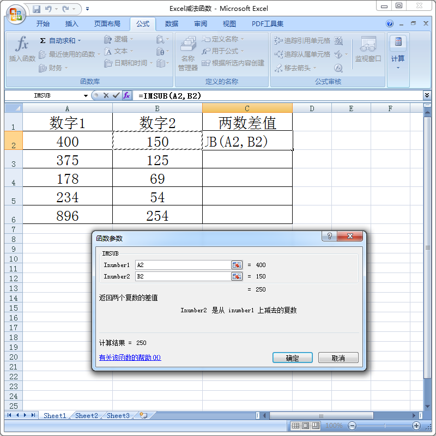Open the 页面布局 (Page Layout) tab
The width and height of the screenshot is (436, 436).
(x=107, y=24)
